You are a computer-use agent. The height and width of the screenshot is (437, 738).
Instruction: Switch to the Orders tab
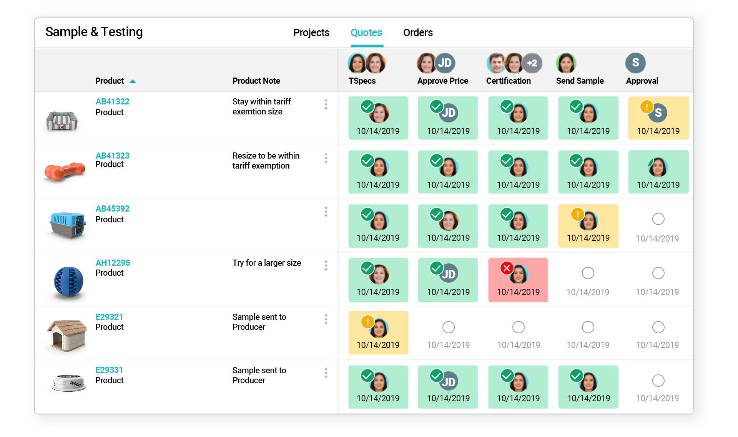coord(419,33)
